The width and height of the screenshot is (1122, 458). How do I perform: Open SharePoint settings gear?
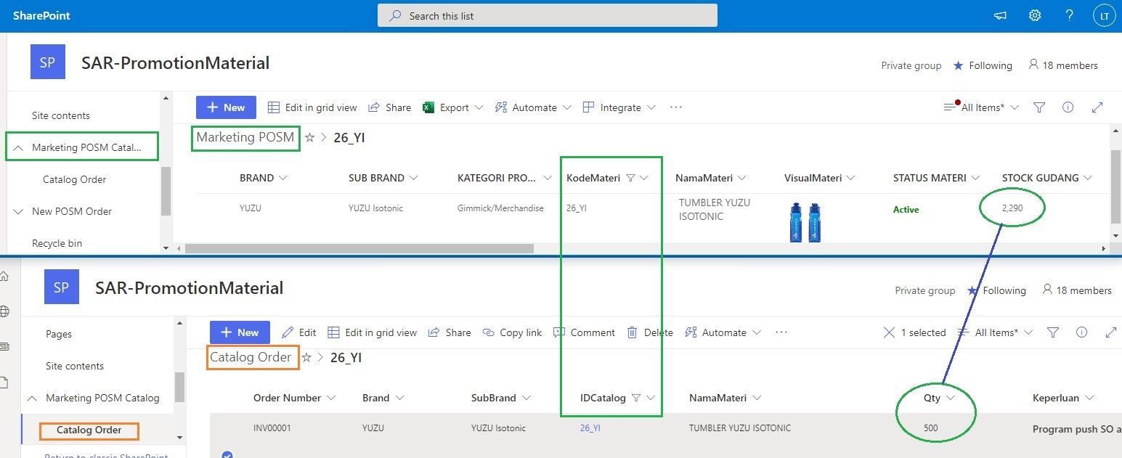pos(1034,15)
